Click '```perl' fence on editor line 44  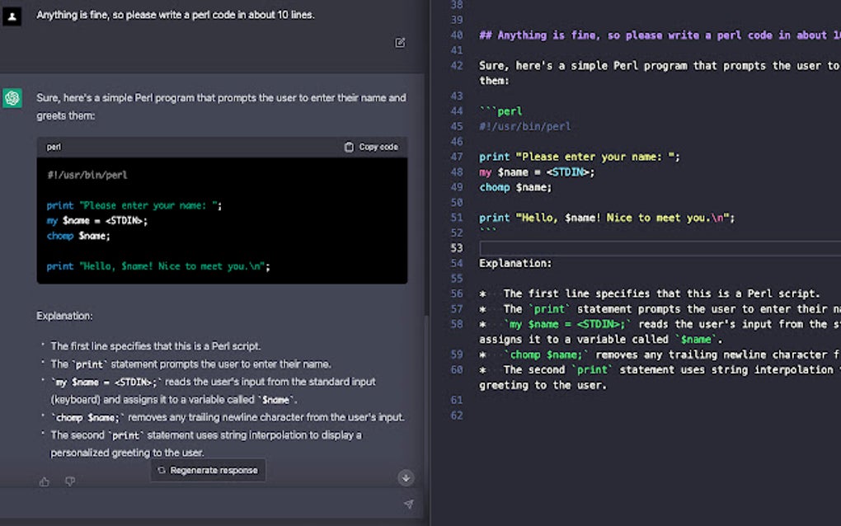[500, 111]
